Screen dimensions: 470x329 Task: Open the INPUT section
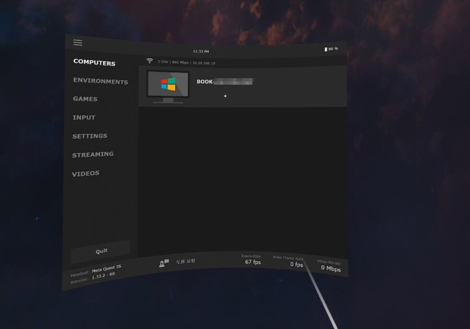[84, 117]
